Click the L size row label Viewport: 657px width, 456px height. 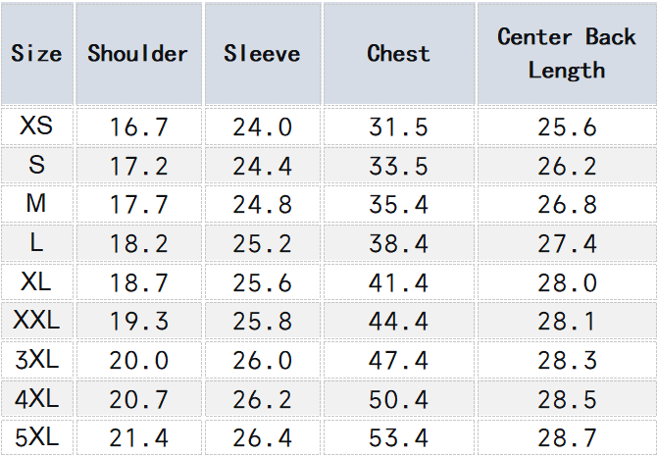(x=36, y=243)
